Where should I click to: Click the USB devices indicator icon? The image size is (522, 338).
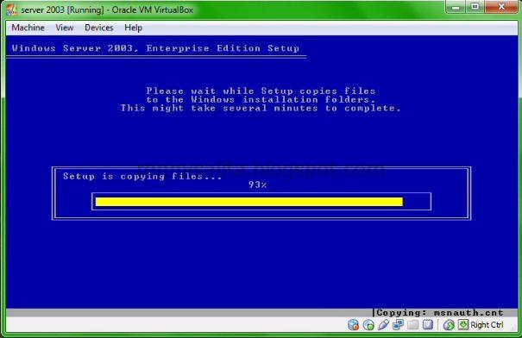point(383,325)
